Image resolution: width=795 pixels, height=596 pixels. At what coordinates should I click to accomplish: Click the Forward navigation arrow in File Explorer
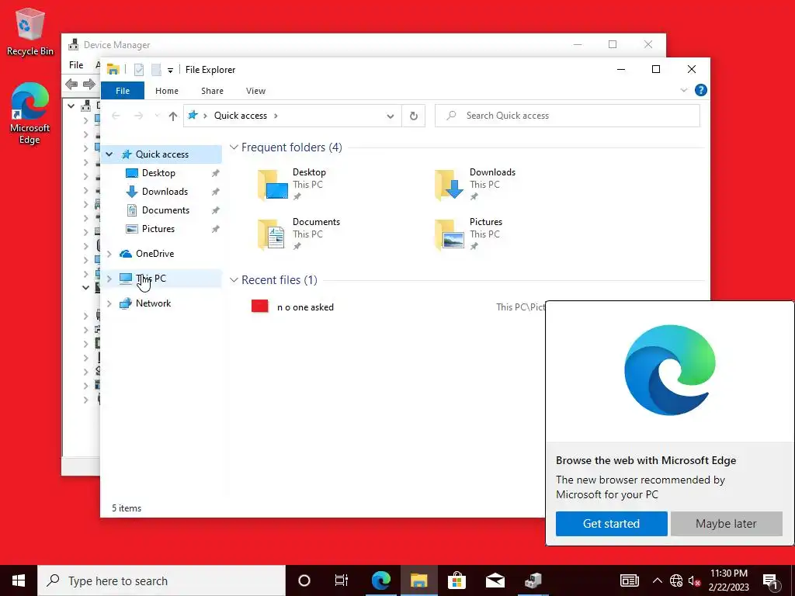coord(138,116)
